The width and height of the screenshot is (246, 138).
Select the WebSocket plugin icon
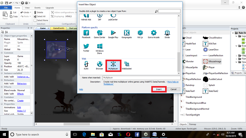click(127, 64)
